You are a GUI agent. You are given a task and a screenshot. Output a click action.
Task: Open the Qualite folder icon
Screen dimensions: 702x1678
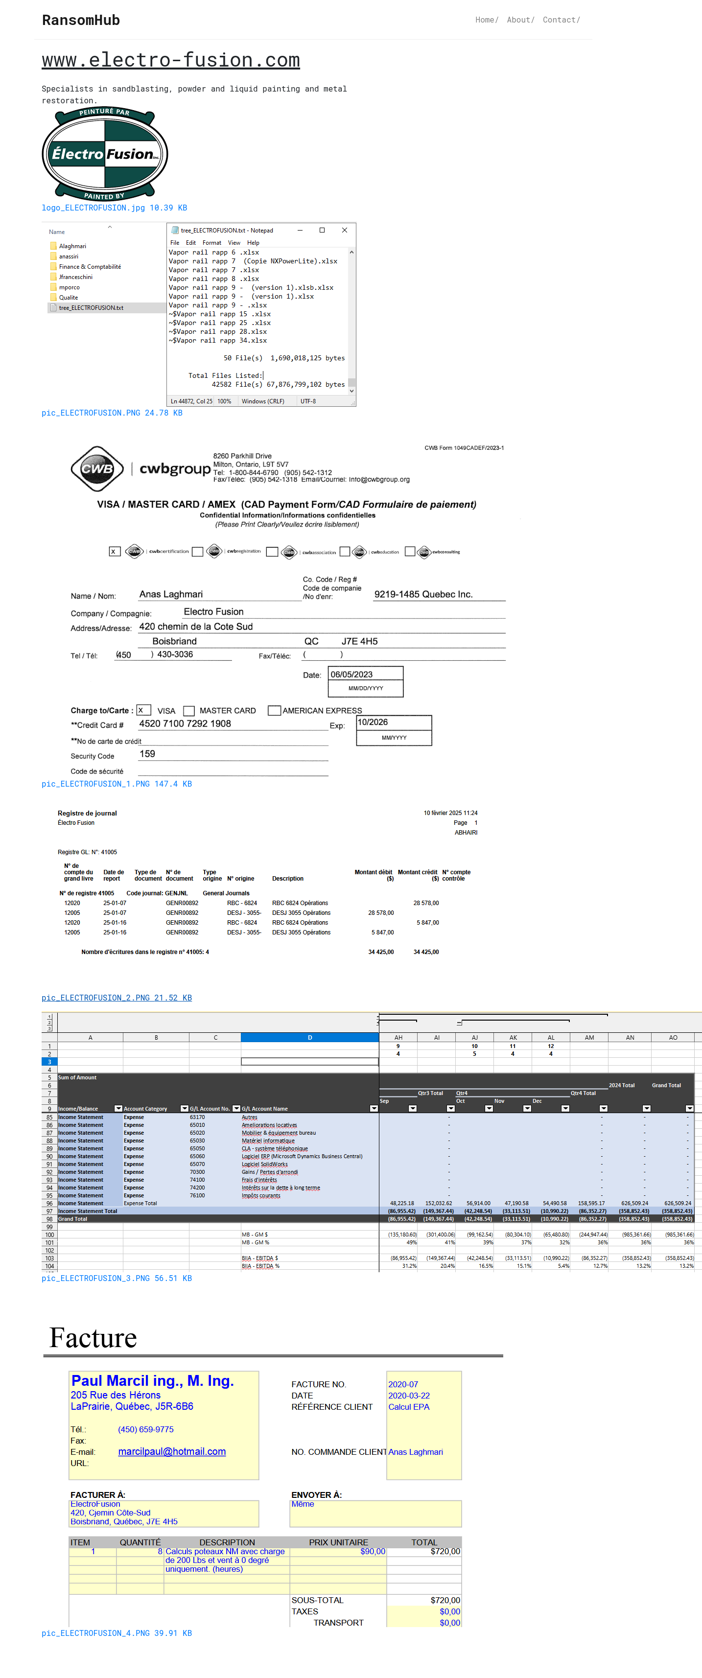click(x=53, y=298)
